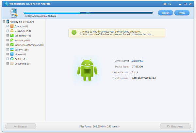Click the Messaging envelope icon

[12, 31]
